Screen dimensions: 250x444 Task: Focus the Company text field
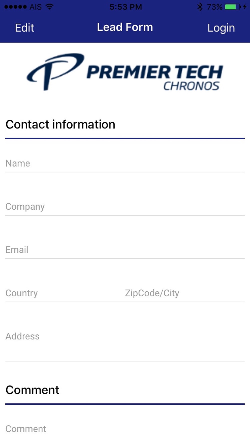[125, 207]
